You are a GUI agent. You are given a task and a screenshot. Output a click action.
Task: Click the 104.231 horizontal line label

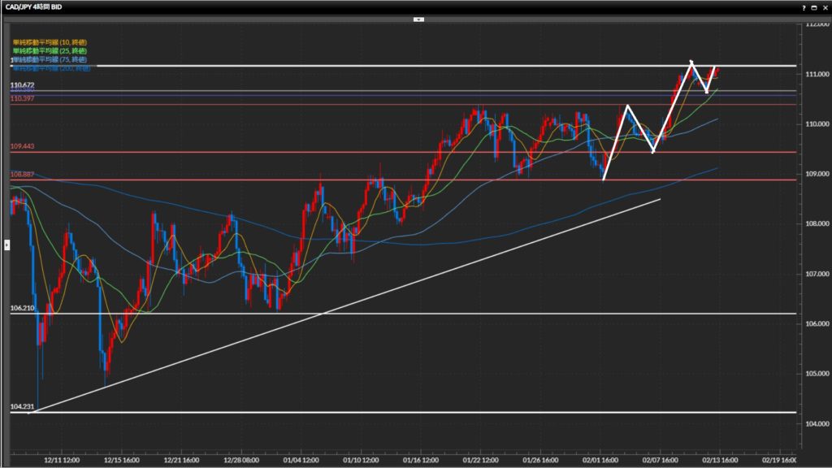pos(21,406)
